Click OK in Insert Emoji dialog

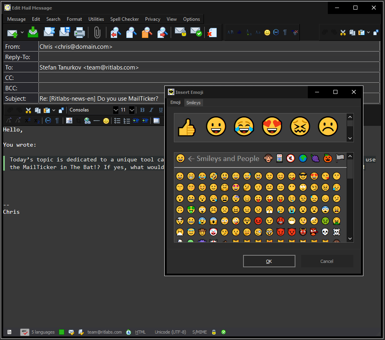point(269,261)
